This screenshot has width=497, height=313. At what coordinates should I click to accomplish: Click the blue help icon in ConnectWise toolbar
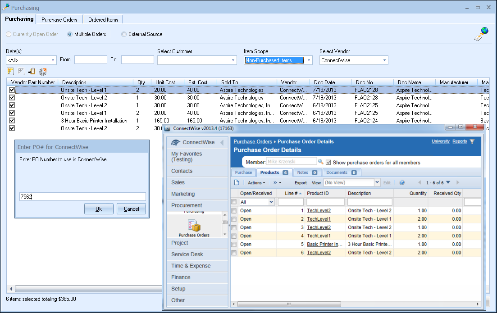(x=402, y=182)
